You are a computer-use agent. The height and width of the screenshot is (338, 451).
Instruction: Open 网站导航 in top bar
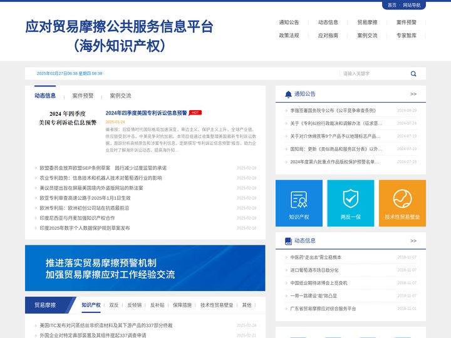[412, 5]
